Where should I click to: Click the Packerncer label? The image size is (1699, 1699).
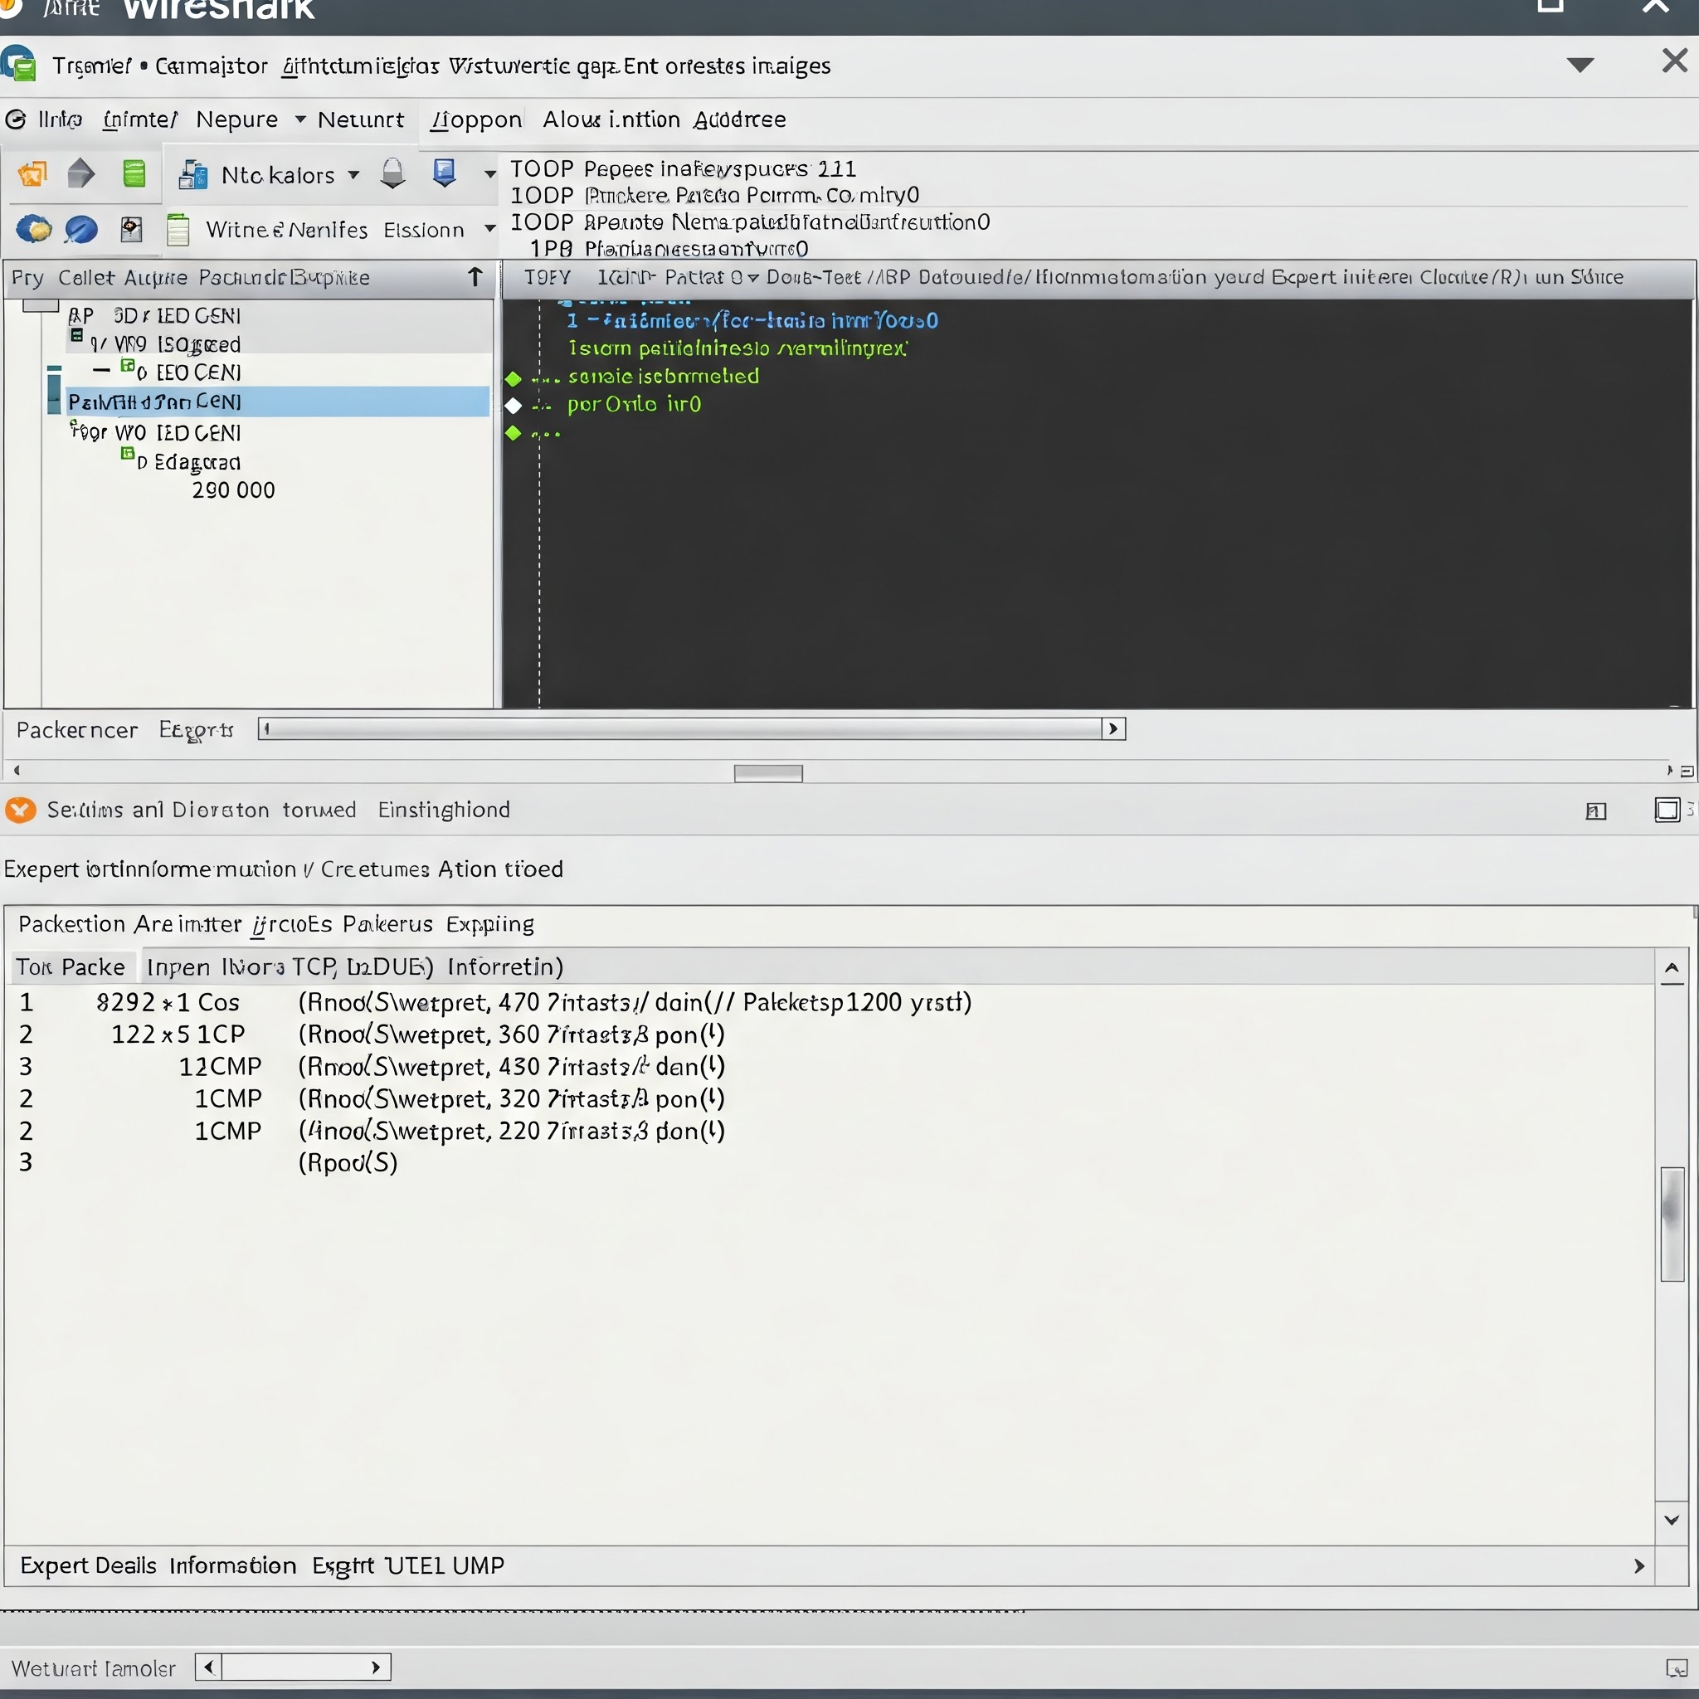pyautogui.click(x=76, y=730)
